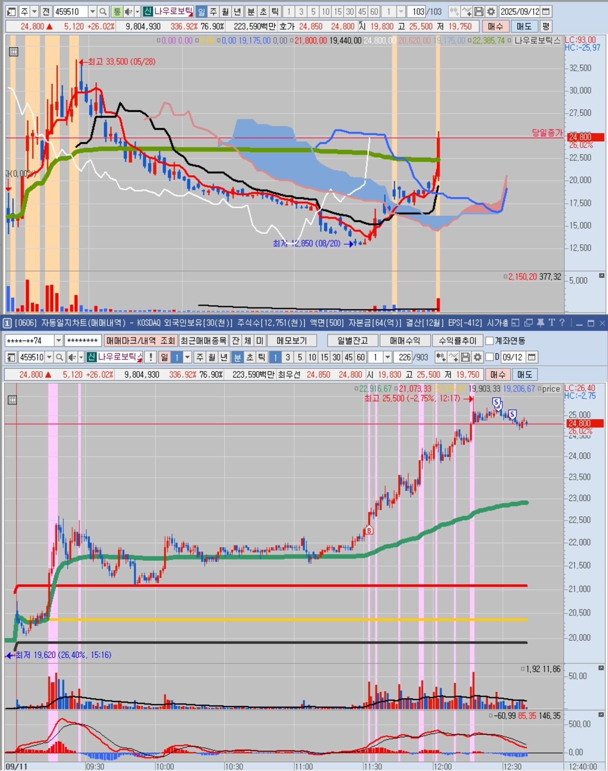Click the layout icon left of the pin in the 자동일지차트 title bar

point(515,323)
